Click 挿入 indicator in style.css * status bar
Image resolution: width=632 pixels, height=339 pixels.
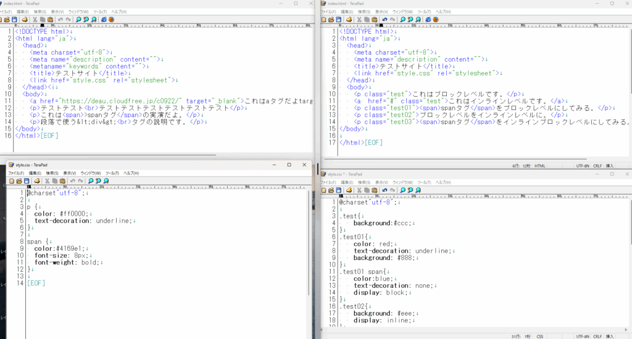pyautogui.click(x=610, y=336)
